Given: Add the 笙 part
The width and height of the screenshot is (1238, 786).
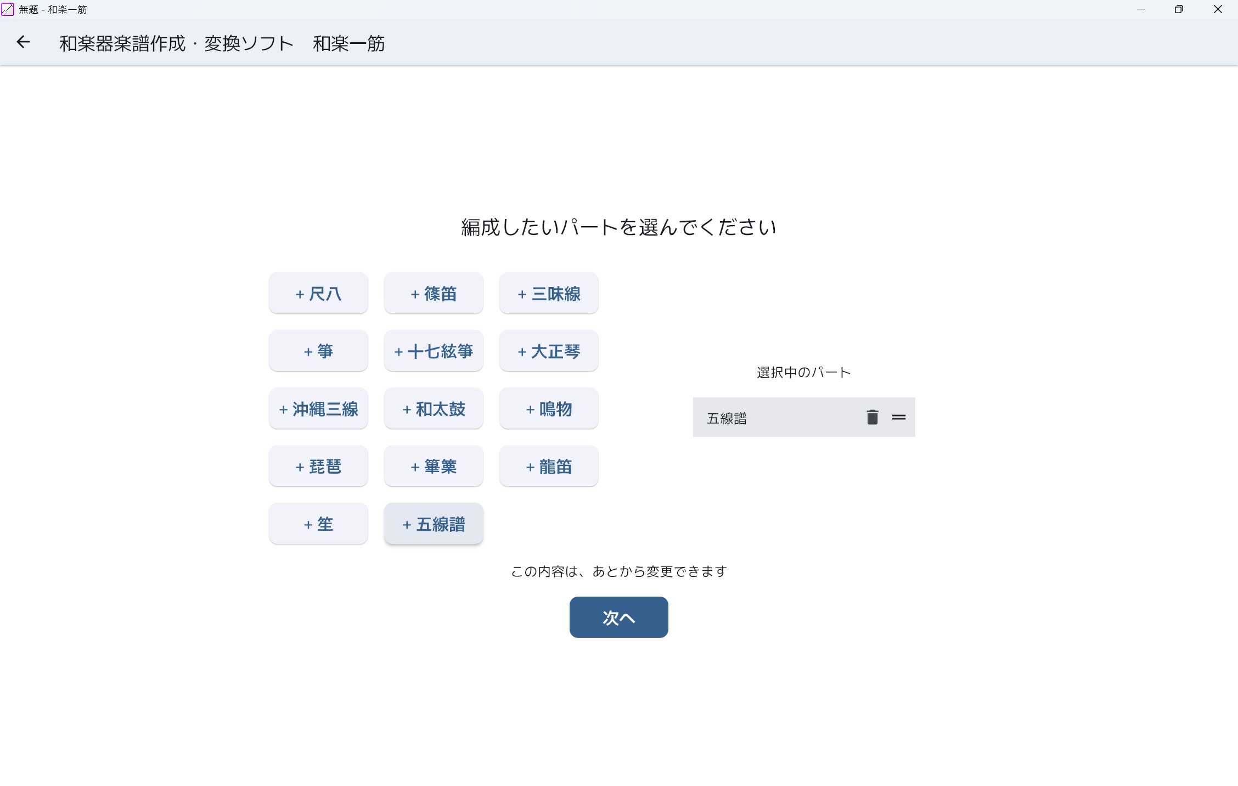Looking at the screenshot, I should click(x=318, y=524).
